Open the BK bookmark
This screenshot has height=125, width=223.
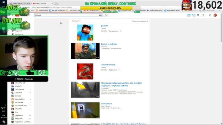52,10
